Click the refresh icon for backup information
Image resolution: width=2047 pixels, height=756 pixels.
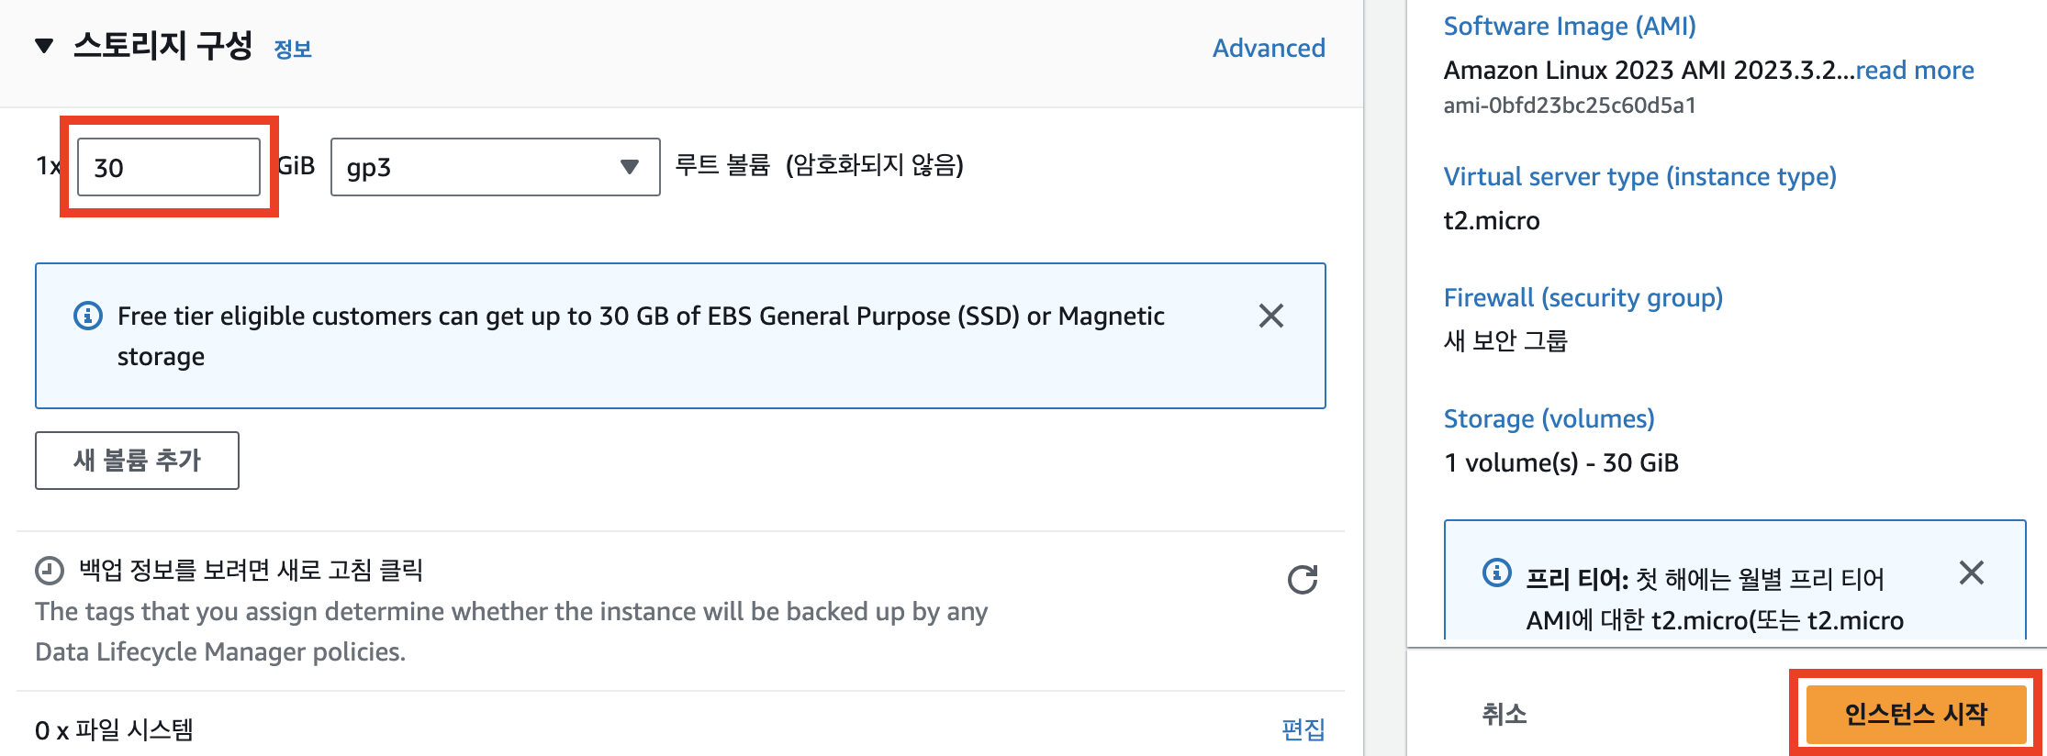click(x=1303, y=580)
